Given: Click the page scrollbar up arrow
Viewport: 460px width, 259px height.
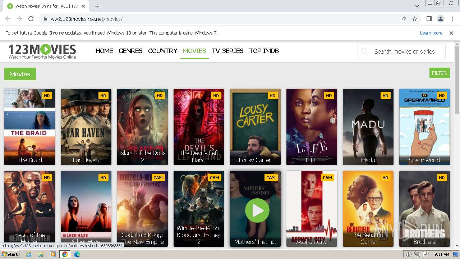Looking at the screenshot, I should click(457, 44).
